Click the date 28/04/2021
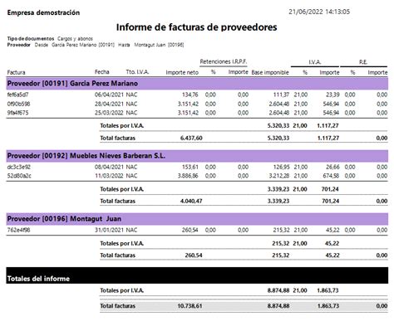Screen dimensions: 394x326 109,104
